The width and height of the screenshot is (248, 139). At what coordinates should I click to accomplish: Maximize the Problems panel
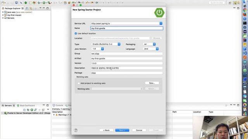click(238, 105)
